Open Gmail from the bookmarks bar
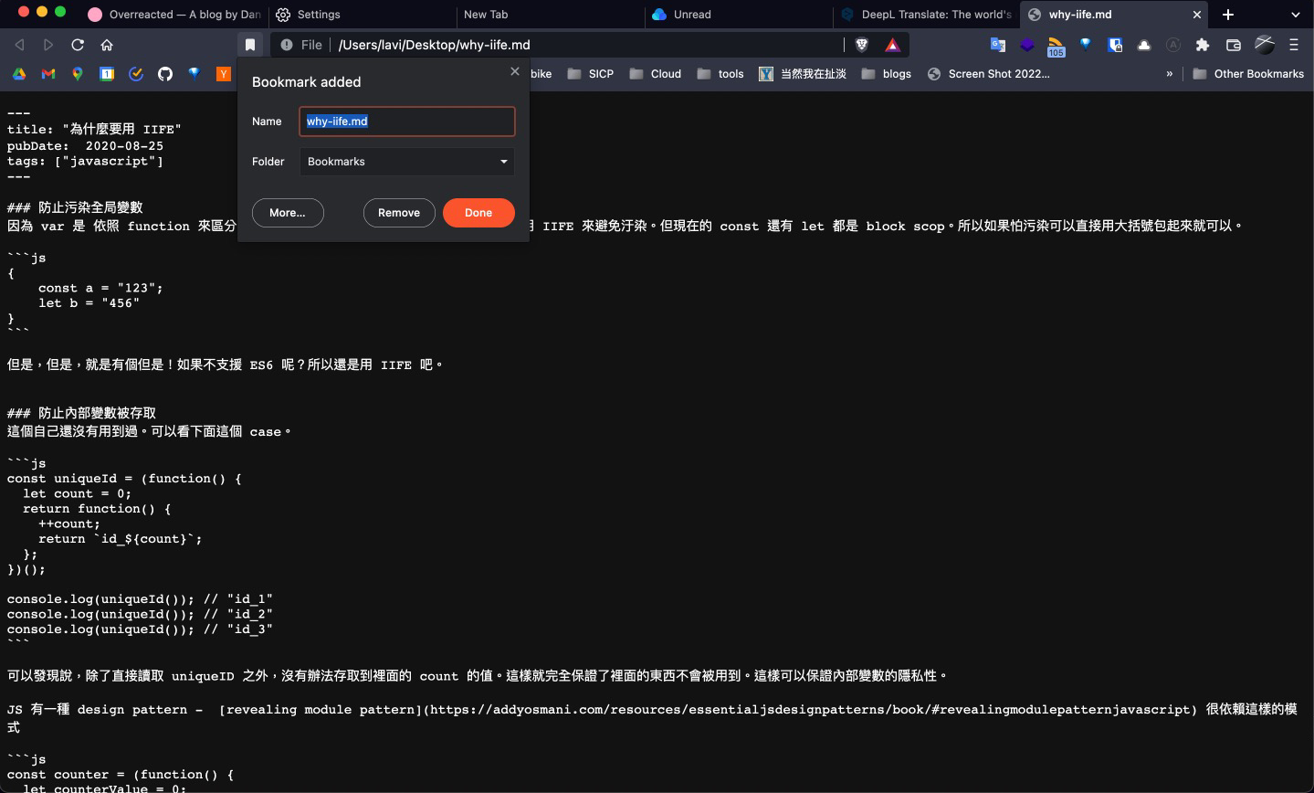This screenshot has width=1314, height=793. point(47,74)
